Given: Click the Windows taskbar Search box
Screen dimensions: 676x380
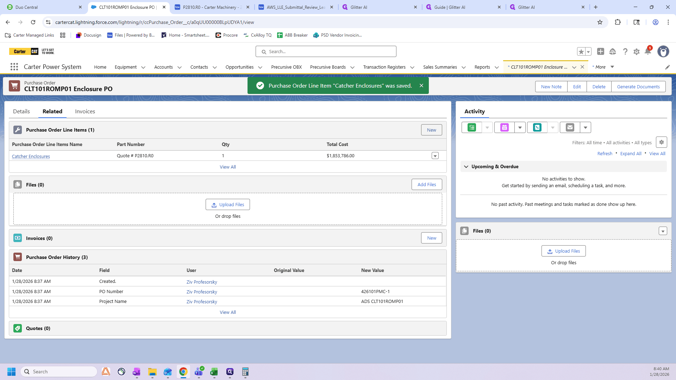Looking at the screenshot, I should [x=59, y=372].
